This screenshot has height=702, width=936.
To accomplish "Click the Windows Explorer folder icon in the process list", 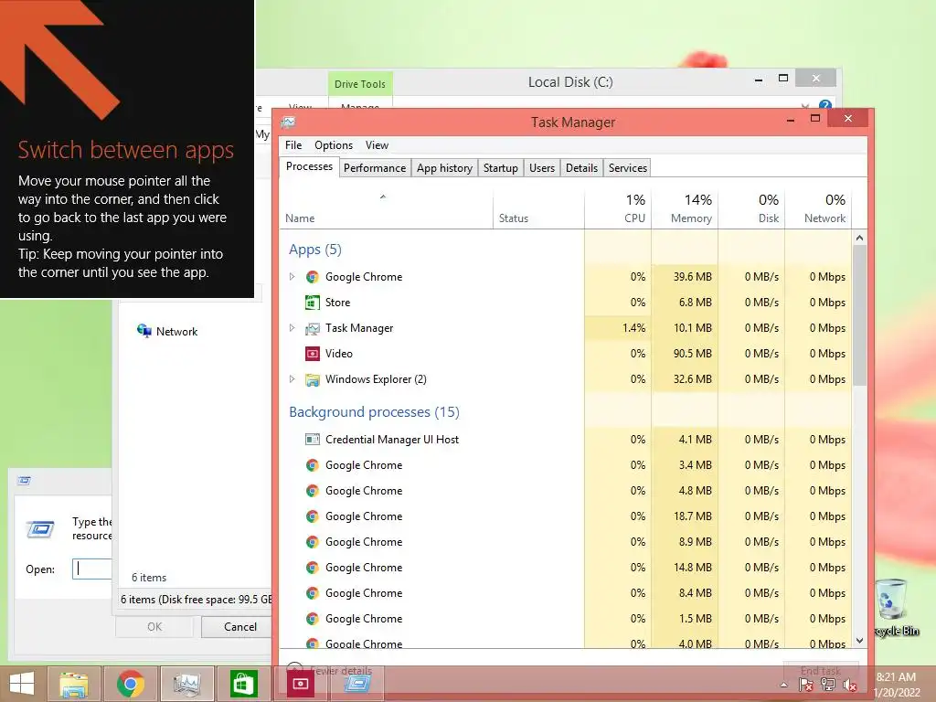I will click(313, 379).
